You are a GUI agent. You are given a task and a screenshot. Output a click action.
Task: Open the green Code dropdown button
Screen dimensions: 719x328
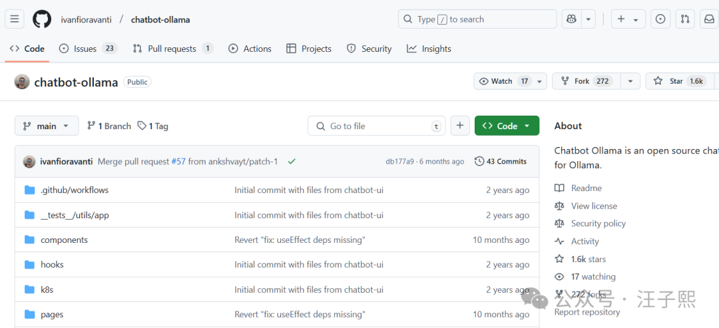(x=507, y=126)
